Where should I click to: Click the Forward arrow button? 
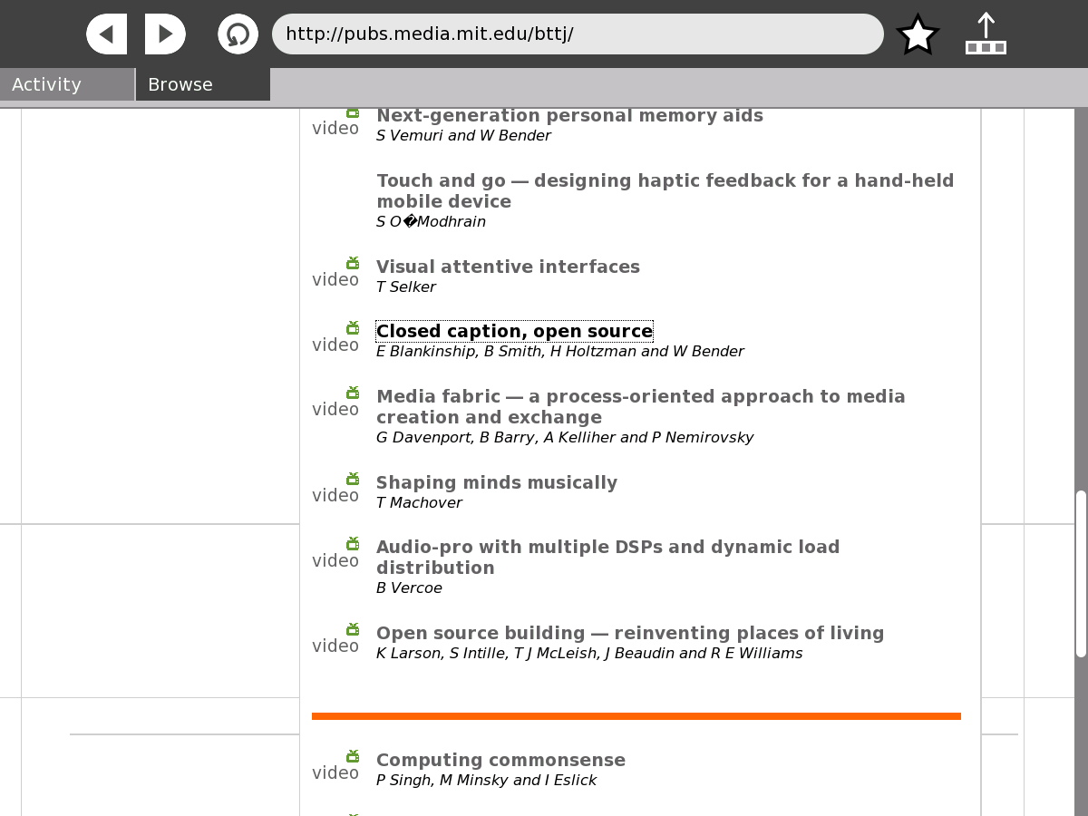165,34
